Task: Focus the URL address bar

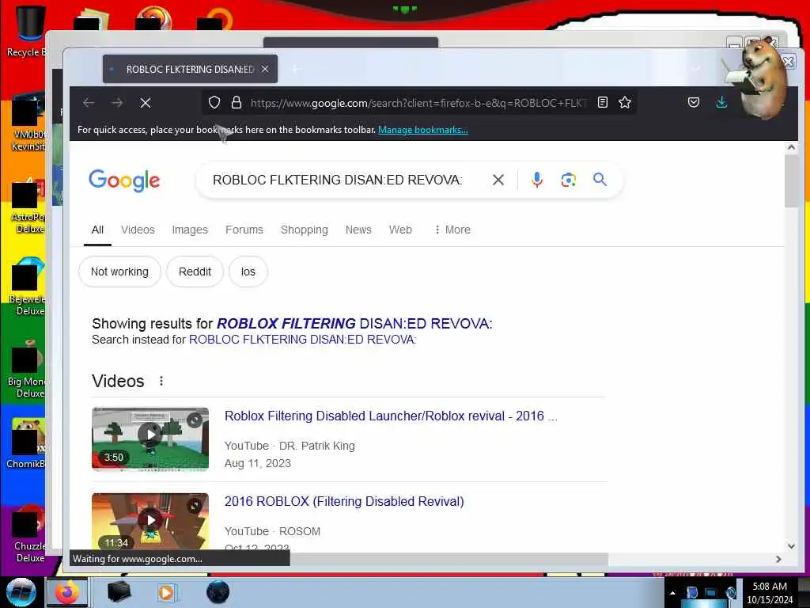Action: [x=418, y=103]
